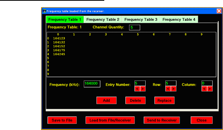The image size is (223, 130).
Task: Increase the Column value with right arrow
Action: coord(210,89)
